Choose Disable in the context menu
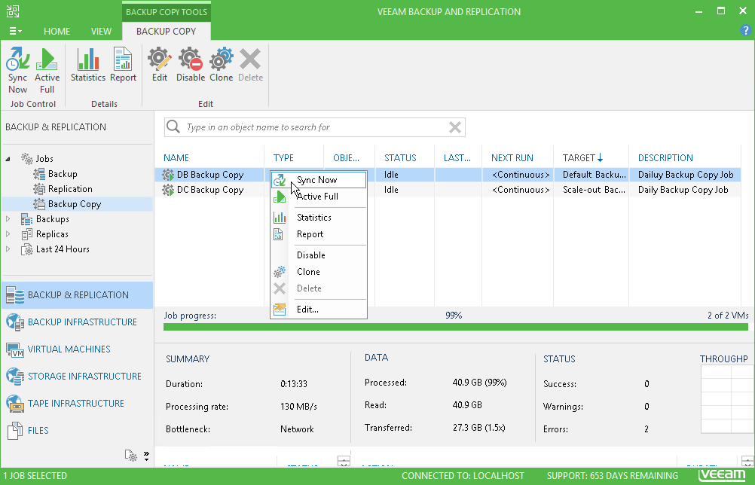755x485 pixels. coord(319,255)
